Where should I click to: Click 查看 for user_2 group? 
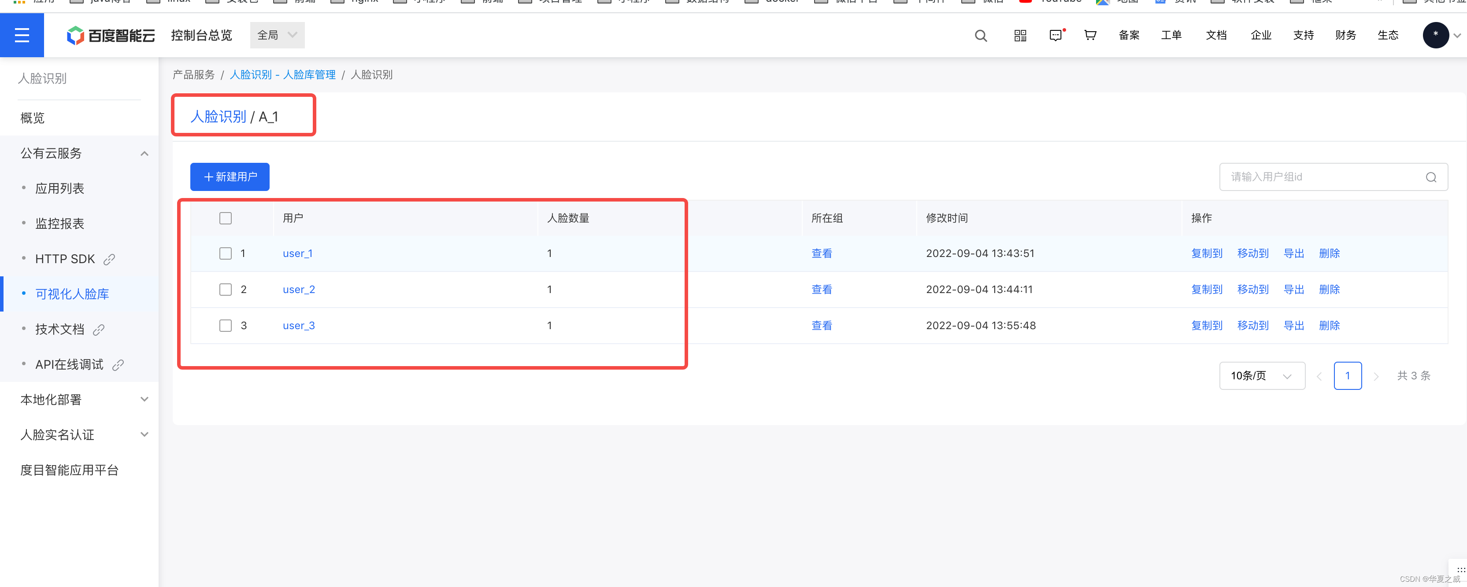coord(822,290)
